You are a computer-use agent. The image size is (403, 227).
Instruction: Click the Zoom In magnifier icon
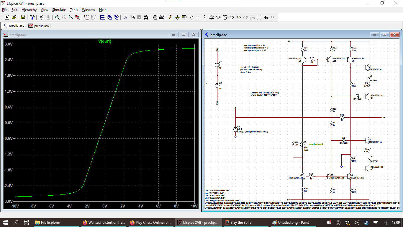point(57,17)
